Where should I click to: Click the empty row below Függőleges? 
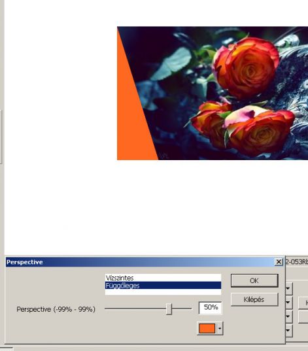point(163,292)
